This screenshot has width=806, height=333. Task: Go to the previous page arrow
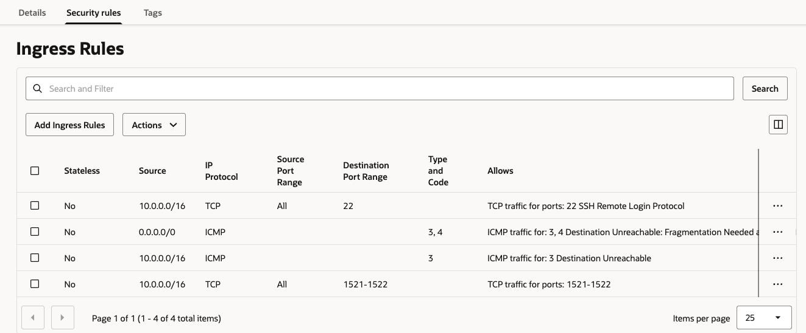point(32,318)
